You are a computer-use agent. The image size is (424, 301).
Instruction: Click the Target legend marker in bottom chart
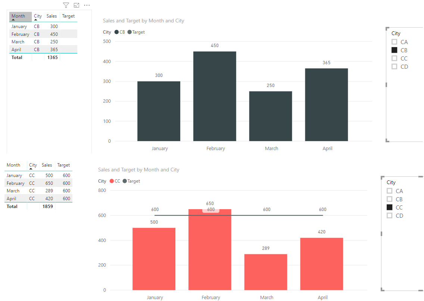(125, 181)
